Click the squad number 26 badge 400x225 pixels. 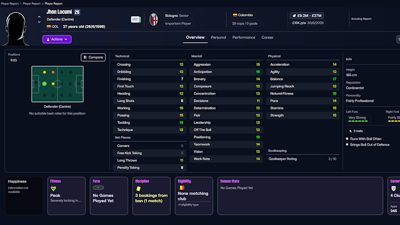click(x=77, y=12)
